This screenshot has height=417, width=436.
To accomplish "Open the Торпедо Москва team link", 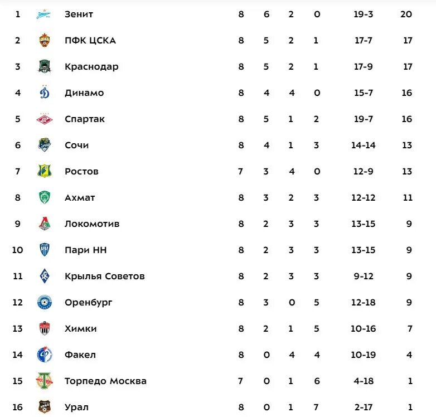I will pyautogui.click(x=105, y=381).
